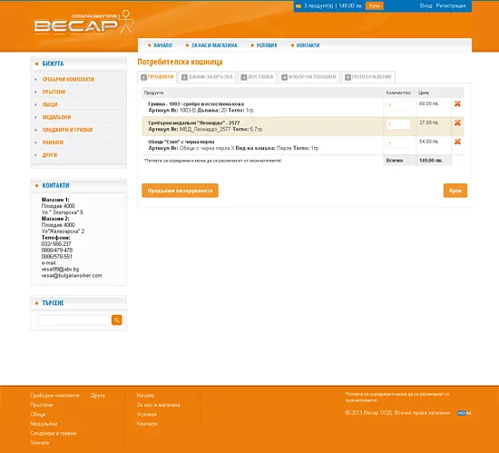Switch to Избор на плащане tab
This screenshot has width=499, height=453.
pos(309,77)
